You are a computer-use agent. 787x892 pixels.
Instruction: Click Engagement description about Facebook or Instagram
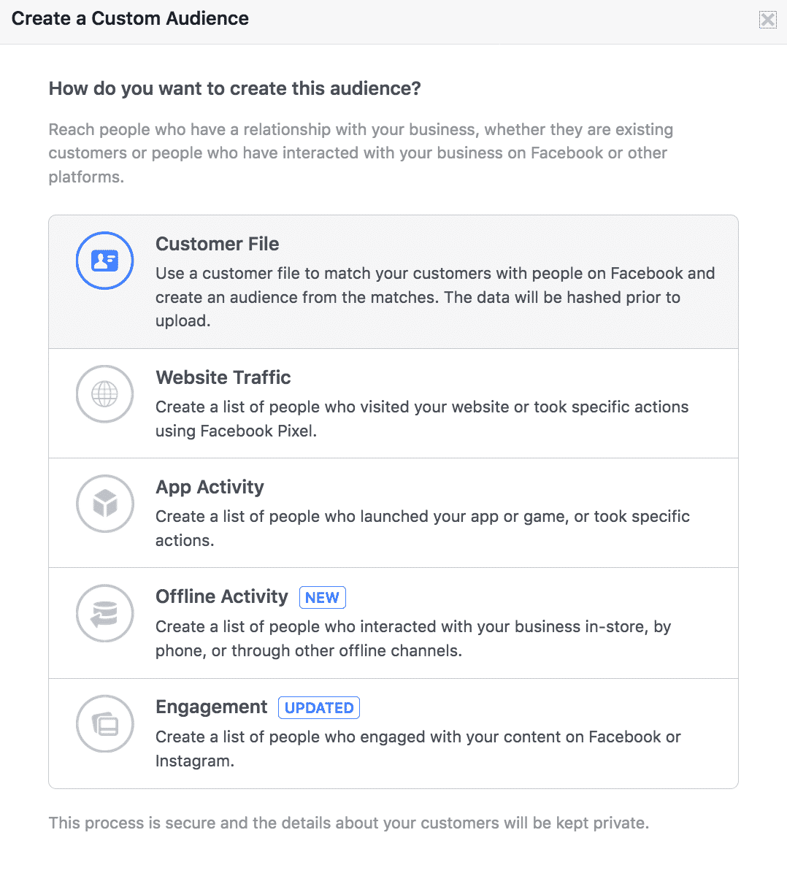coord(418,749)
